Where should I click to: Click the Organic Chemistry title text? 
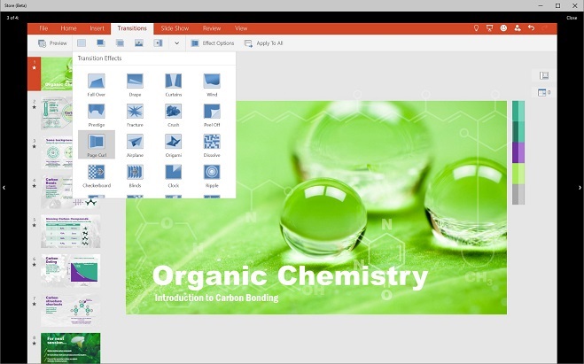(x=290, y=277)
